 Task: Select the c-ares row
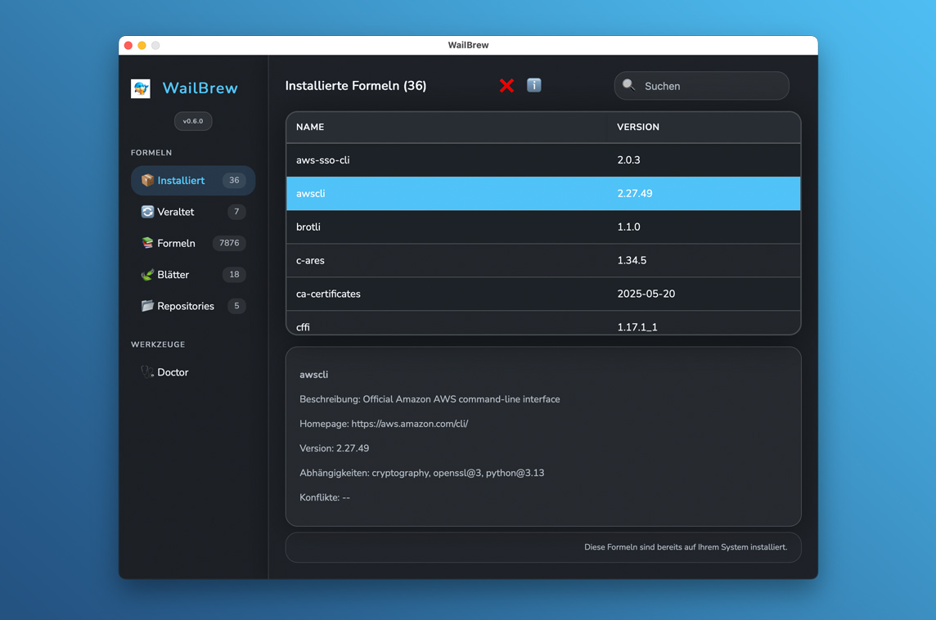(543, 260)
